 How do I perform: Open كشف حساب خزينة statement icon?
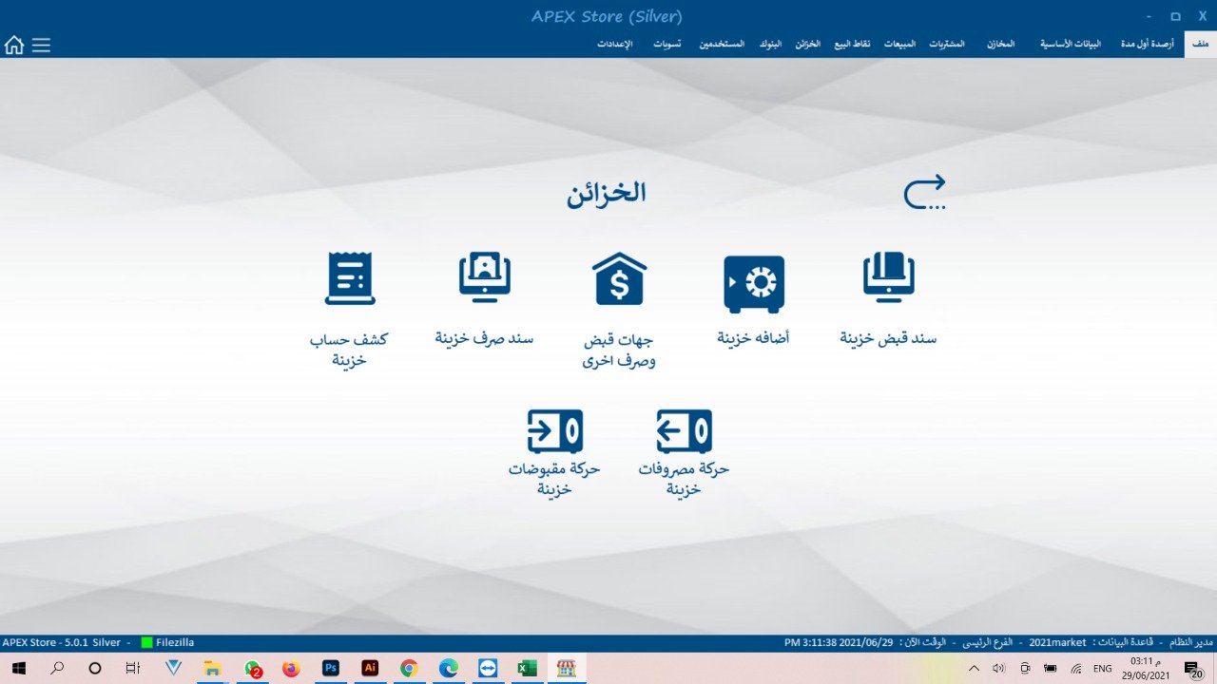[349, 279]
